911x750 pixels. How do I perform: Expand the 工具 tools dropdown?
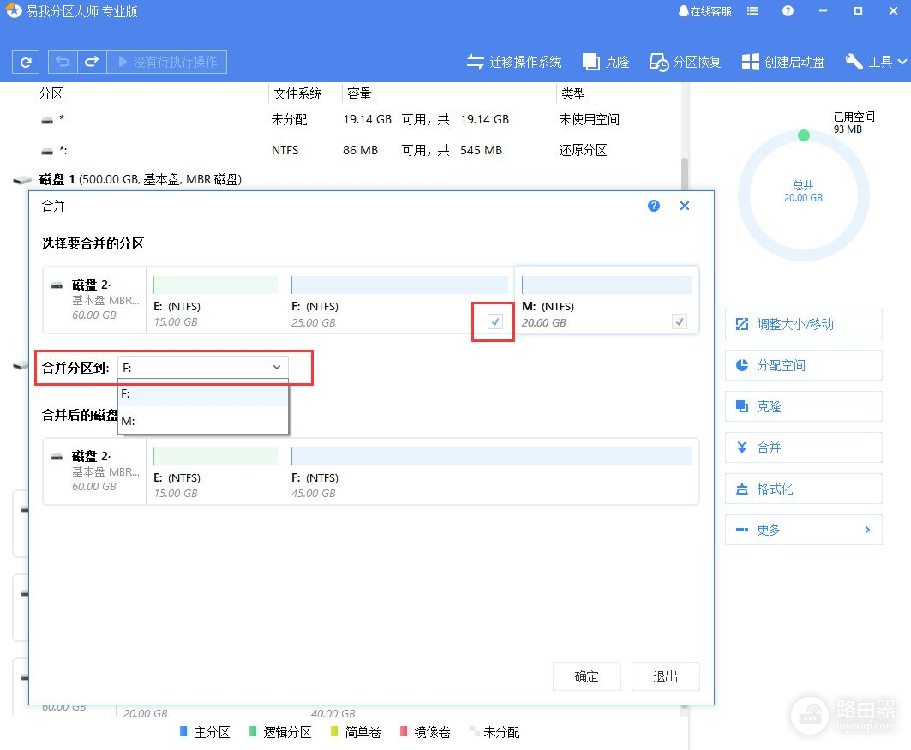876,62
